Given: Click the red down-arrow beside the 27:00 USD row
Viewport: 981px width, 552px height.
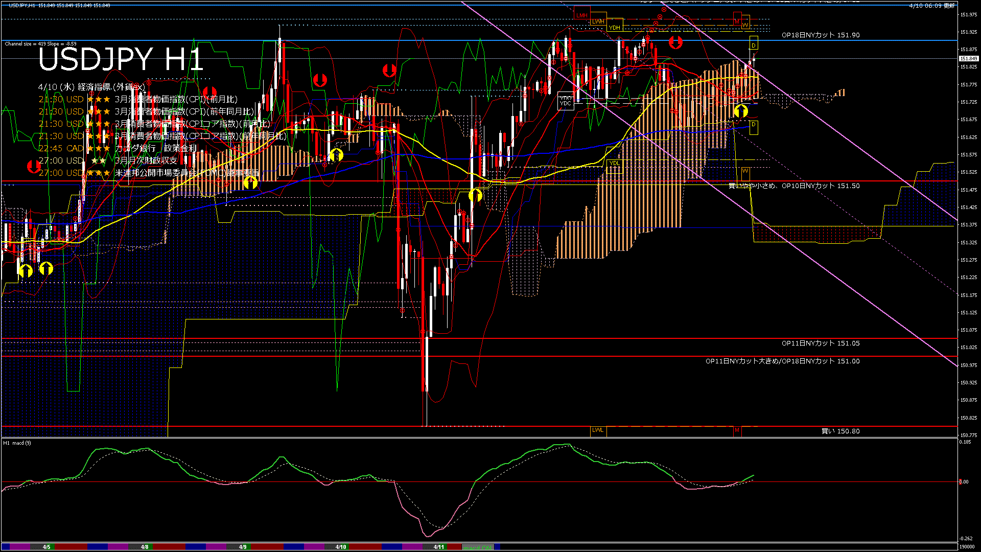Looking at the screenshot, I should 34,166.
